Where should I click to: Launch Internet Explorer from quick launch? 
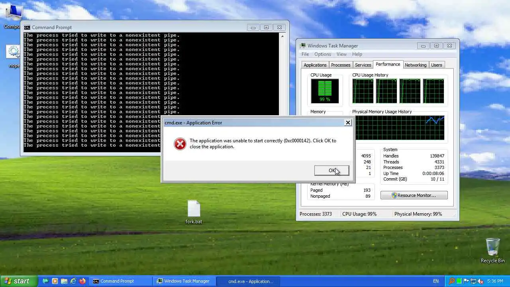(x=73, y=281)
